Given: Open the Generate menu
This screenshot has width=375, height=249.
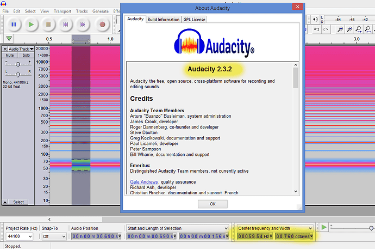Looking at the screenshot, I should pos(101,11).
